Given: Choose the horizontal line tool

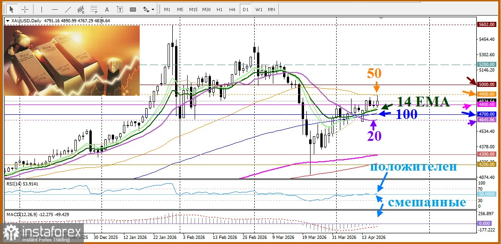Looking at the screenshot, I should [54, 9].
